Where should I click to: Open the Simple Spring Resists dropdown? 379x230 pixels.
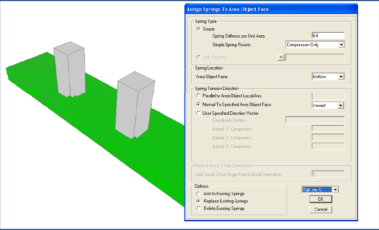(x=341, y=45)
